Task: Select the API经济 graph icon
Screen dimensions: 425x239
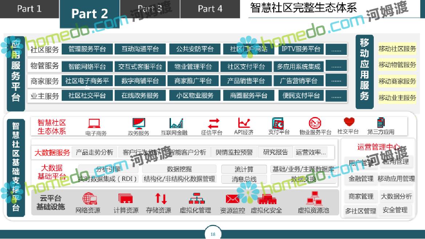Action: click(244, 123)
